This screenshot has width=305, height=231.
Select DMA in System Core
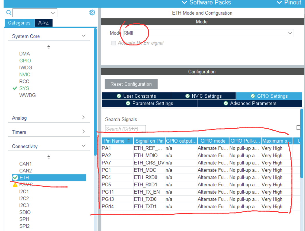pos(25,54)
